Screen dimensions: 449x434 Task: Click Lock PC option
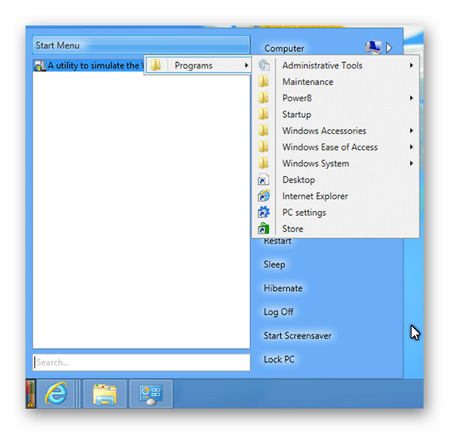click(279, 359)
